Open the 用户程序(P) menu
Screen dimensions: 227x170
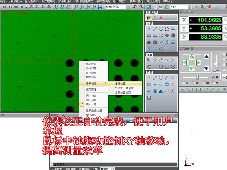[x=48, y=1]
